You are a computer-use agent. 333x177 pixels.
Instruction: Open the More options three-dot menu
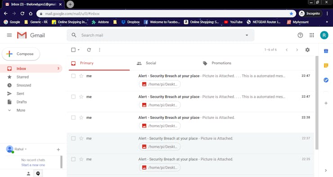tap(99, 50)
